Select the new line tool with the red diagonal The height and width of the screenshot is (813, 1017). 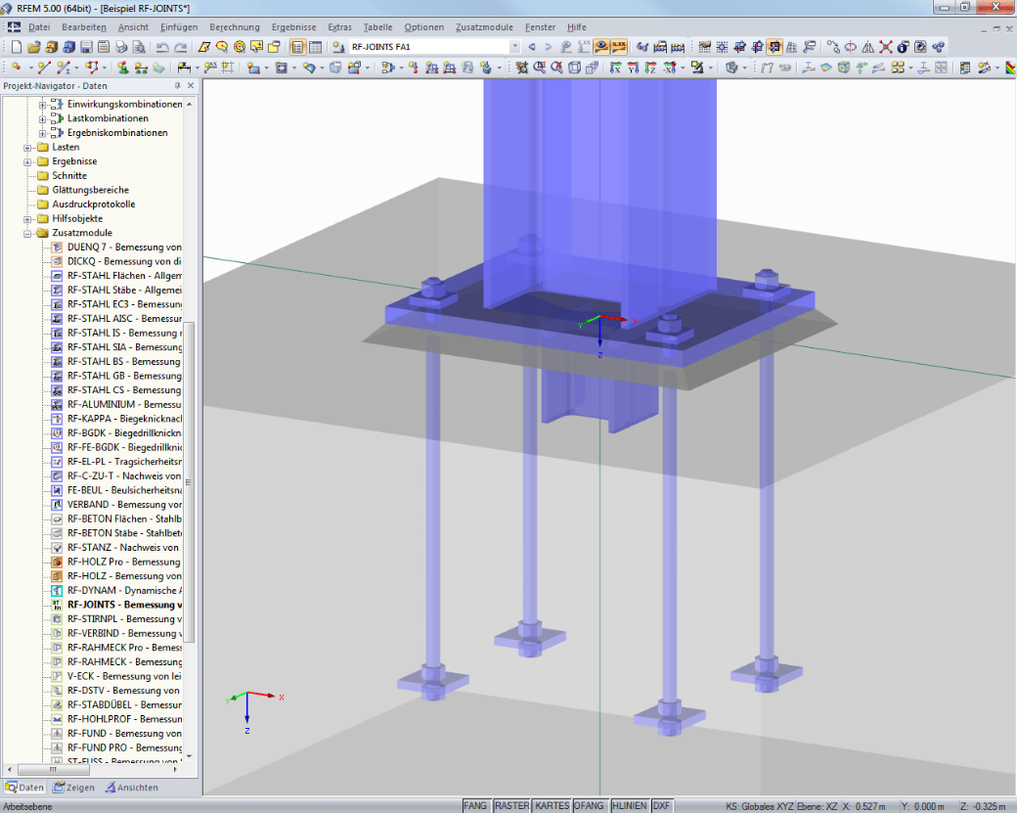tap(43, 68)
